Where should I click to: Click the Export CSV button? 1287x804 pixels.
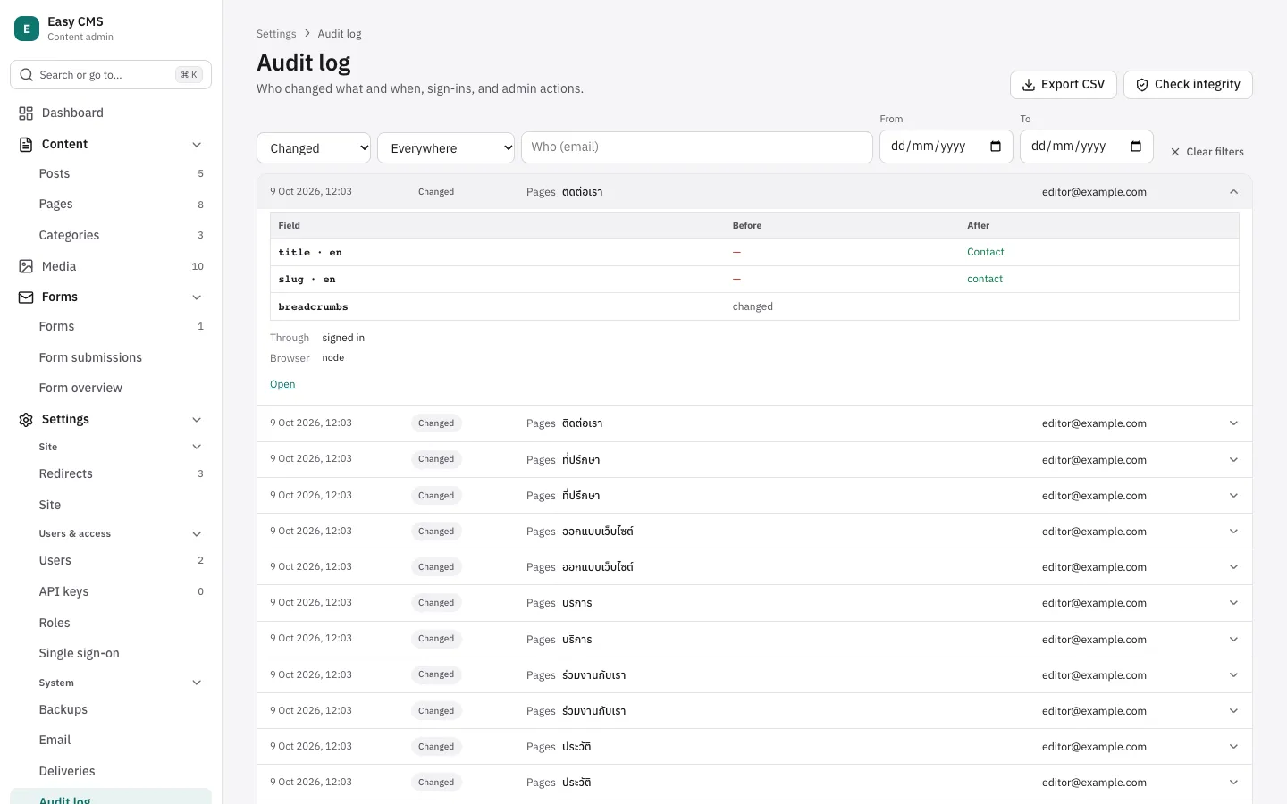click(1064, 85)
